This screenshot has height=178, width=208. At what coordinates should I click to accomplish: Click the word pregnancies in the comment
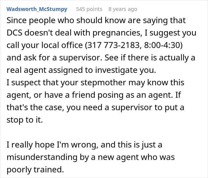(x=116, y=33)
